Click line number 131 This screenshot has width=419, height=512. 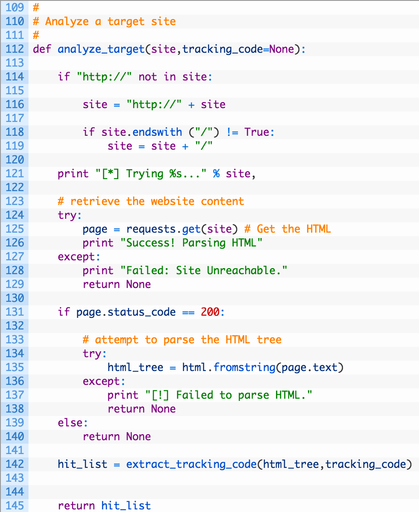point(15,312)
